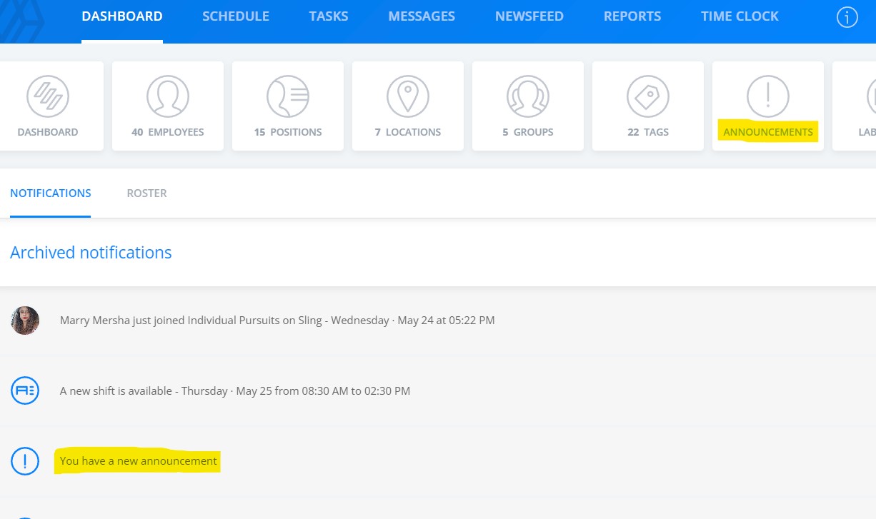
Task: Open the 15 Positions tile
Action: click(288, 106)
